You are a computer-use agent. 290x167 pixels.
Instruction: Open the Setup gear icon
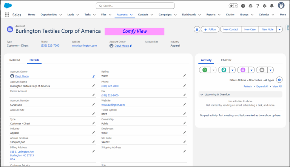pyautogui.click(x=265, y=6)
